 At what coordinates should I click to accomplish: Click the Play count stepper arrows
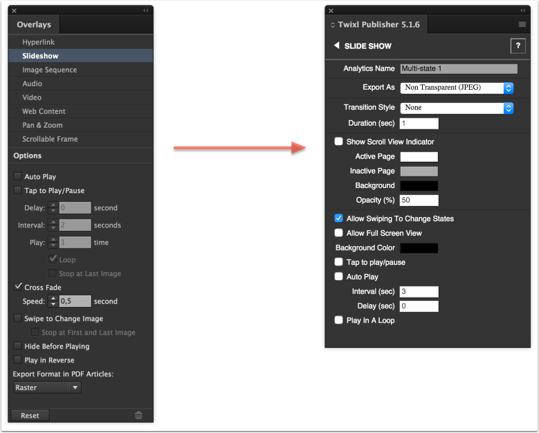pos(53,242)
